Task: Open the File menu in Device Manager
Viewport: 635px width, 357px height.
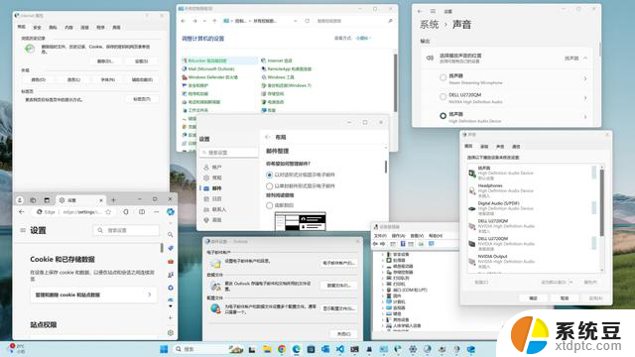Action: (380, 236)
